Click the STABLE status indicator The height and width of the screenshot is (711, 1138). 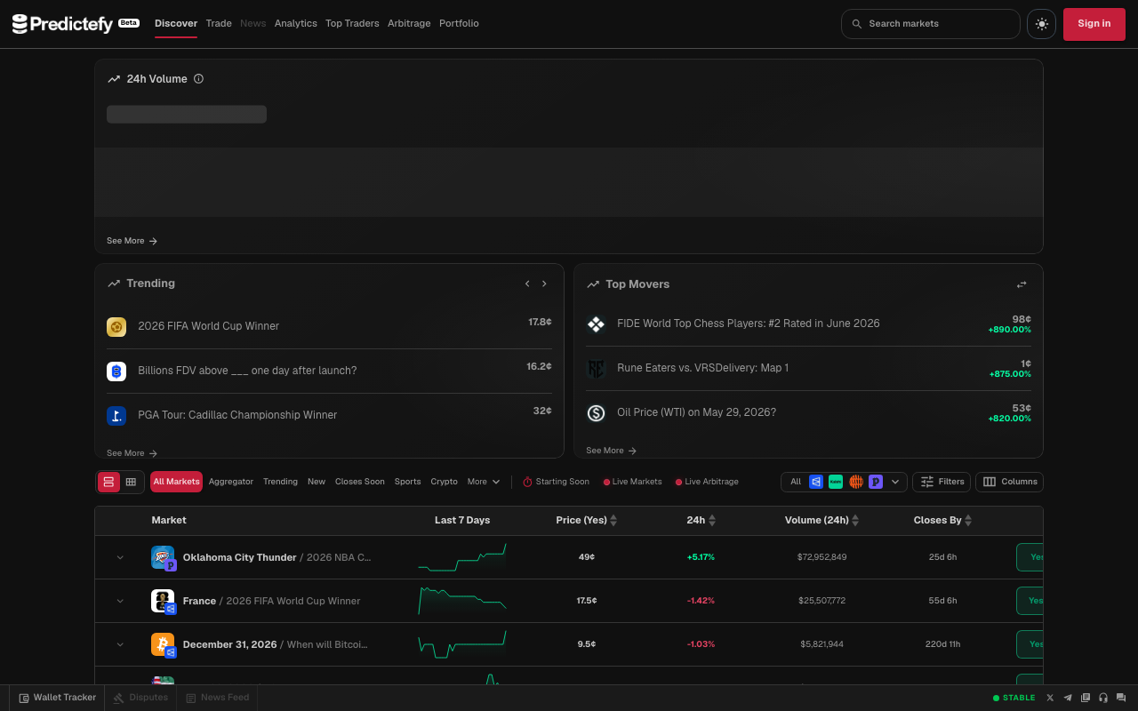(1014, 698)
